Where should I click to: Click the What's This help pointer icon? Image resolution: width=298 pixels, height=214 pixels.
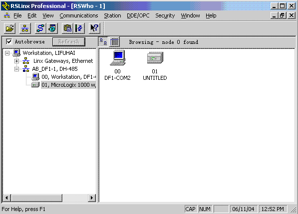[94, 28]
